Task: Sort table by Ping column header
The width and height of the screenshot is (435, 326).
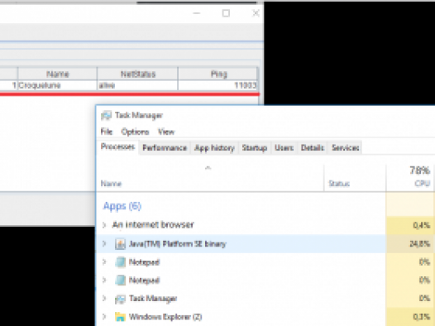Action: point(218,74)
